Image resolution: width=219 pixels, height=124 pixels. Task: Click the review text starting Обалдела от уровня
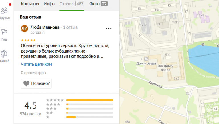pos(65,51)
